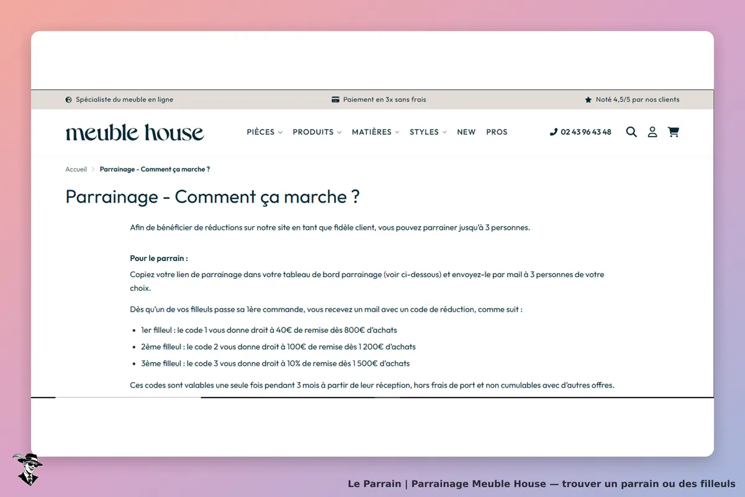Image resolution: width=745 pixels, height=497 pixels.
Task: Click the 'Ces codes sont valables' sentence
Action: 372,385
